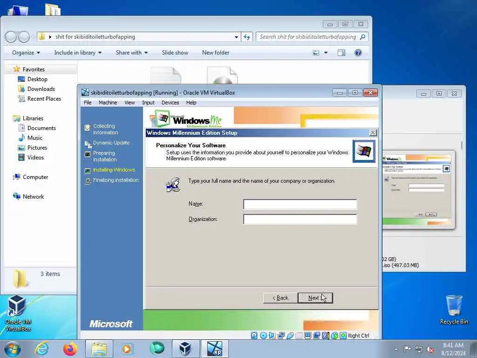This screenshot has width=477, height=358.
Task: Open Windows Explorer from the taskbar
Action: [99, 349]
